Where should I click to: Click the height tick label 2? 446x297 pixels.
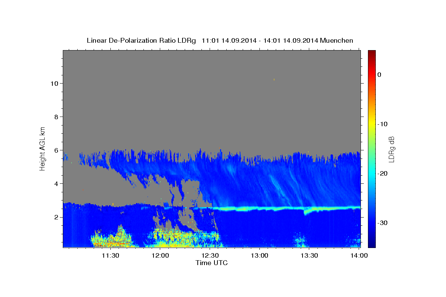[56, 217]
